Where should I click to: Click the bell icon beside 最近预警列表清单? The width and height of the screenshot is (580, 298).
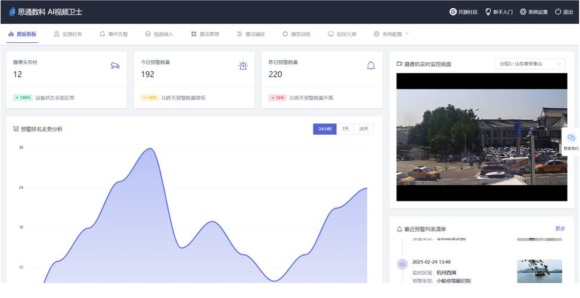click(399, 229)
